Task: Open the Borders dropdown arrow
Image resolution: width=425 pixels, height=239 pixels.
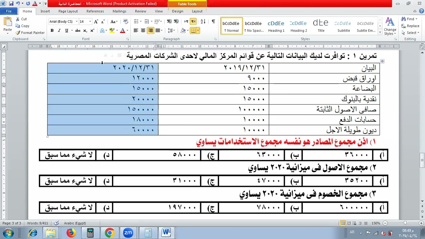Action: tap(198, 31)
